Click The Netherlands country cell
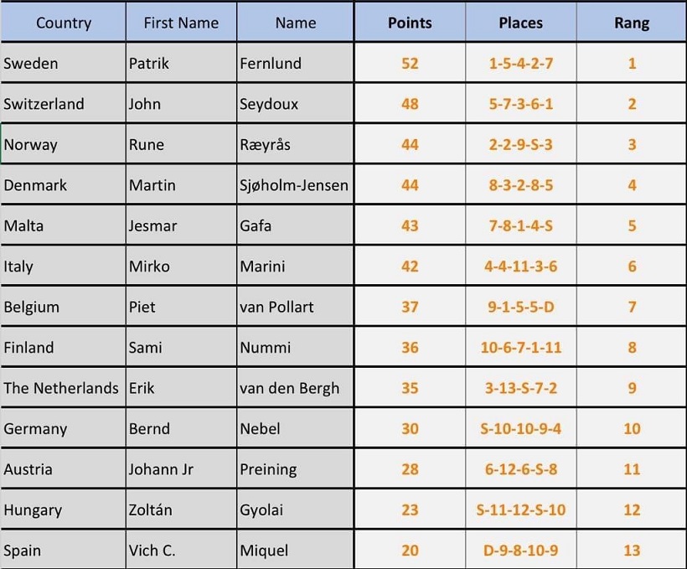The width and height of the screenshot is (687, 569). (x=63, y=388)
